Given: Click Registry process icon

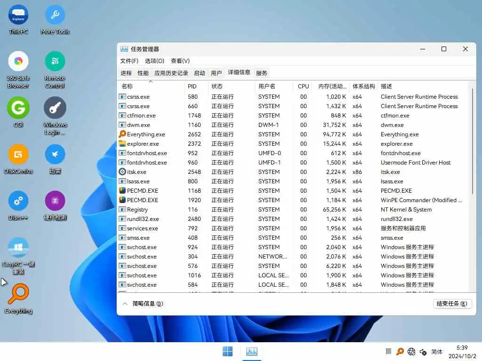Looking at the screenshot, I should pyautogui.click(x=122, y=209).
